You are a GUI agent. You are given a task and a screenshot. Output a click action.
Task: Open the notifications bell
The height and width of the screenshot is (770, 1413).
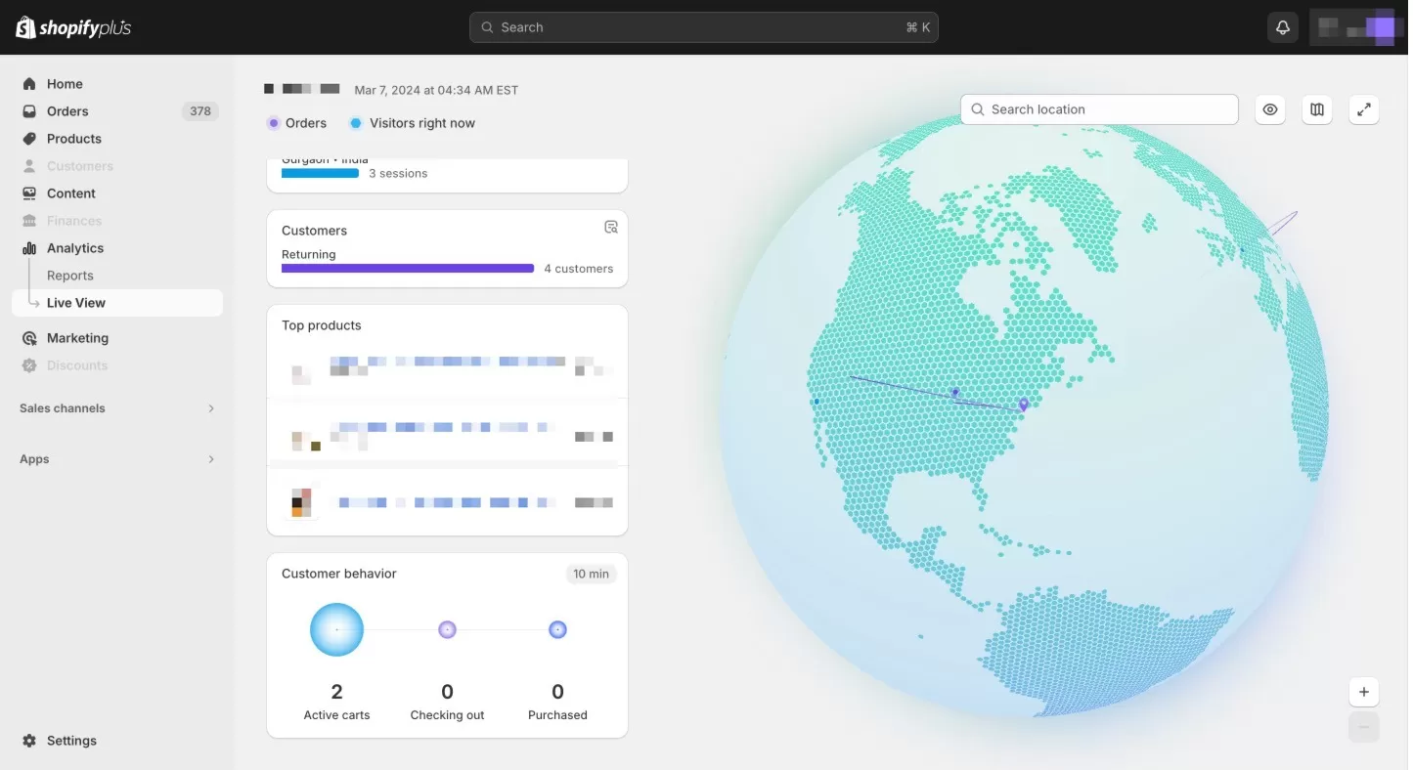click(1283, 27)
